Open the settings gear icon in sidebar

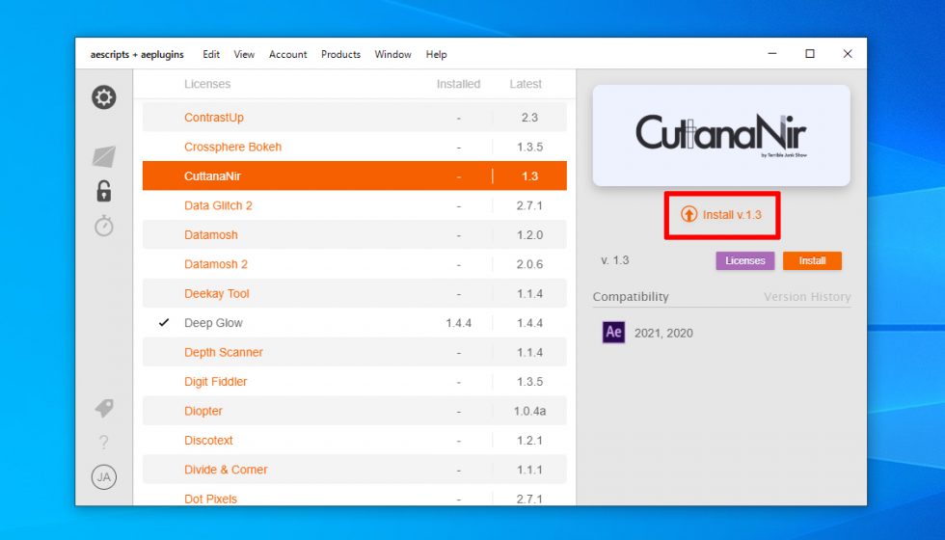click(104, 97)
